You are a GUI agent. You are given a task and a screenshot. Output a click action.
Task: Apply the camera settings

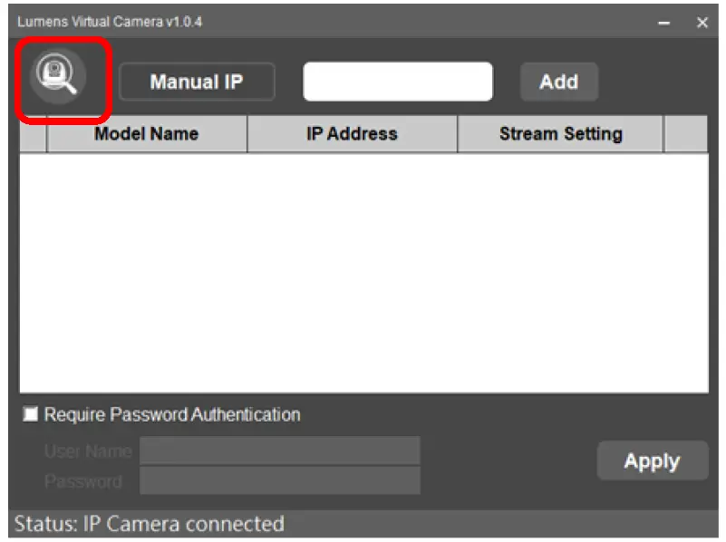pos(652,461)
